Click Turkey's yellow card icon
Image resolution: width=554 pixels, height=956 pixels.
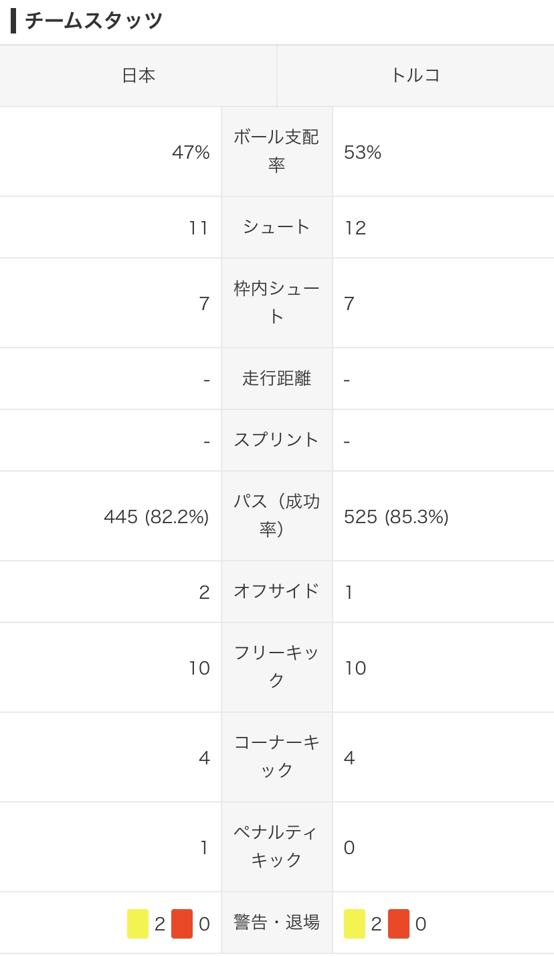(355, 924)
